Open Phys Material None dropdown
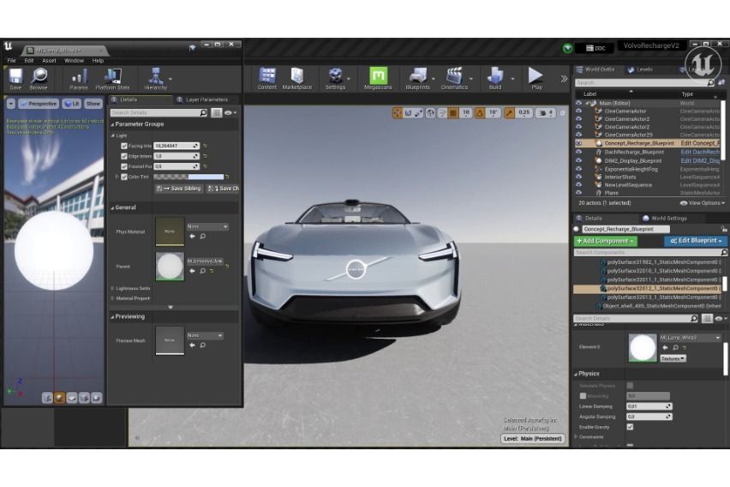Image resolution: width=730 pixels, height=487 pixels. [207, 226]
